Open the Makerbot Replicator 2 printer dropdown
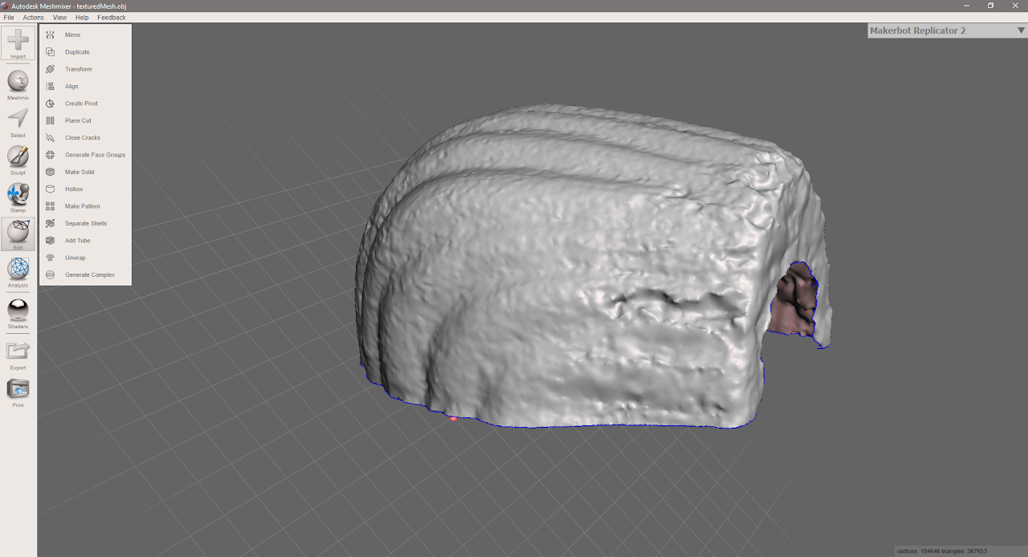The image size is (1028, 557). tap(946, 30)
